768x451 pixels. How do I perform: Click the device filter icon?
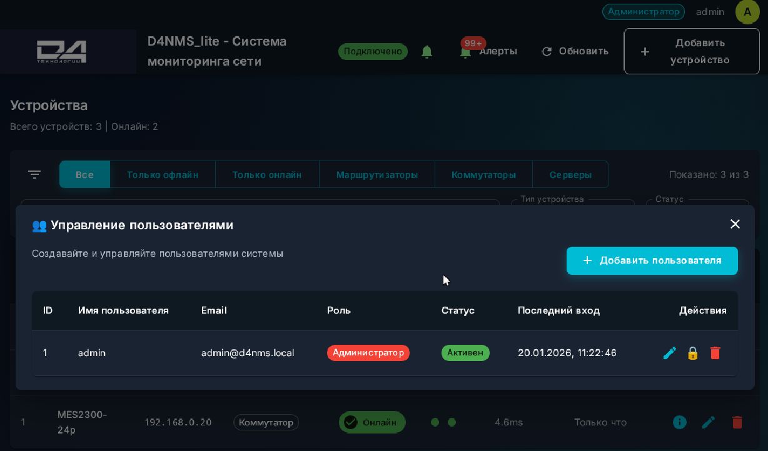pos(34,175)
